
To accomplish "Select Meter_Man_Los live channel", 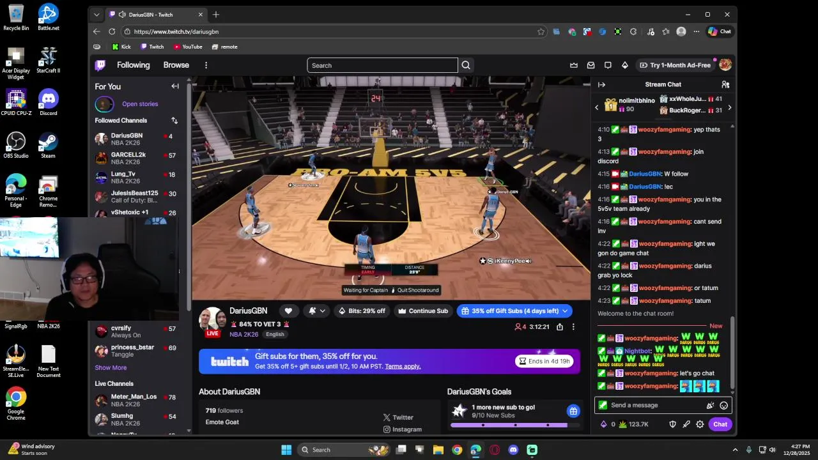I will click(x=136, y=401).
